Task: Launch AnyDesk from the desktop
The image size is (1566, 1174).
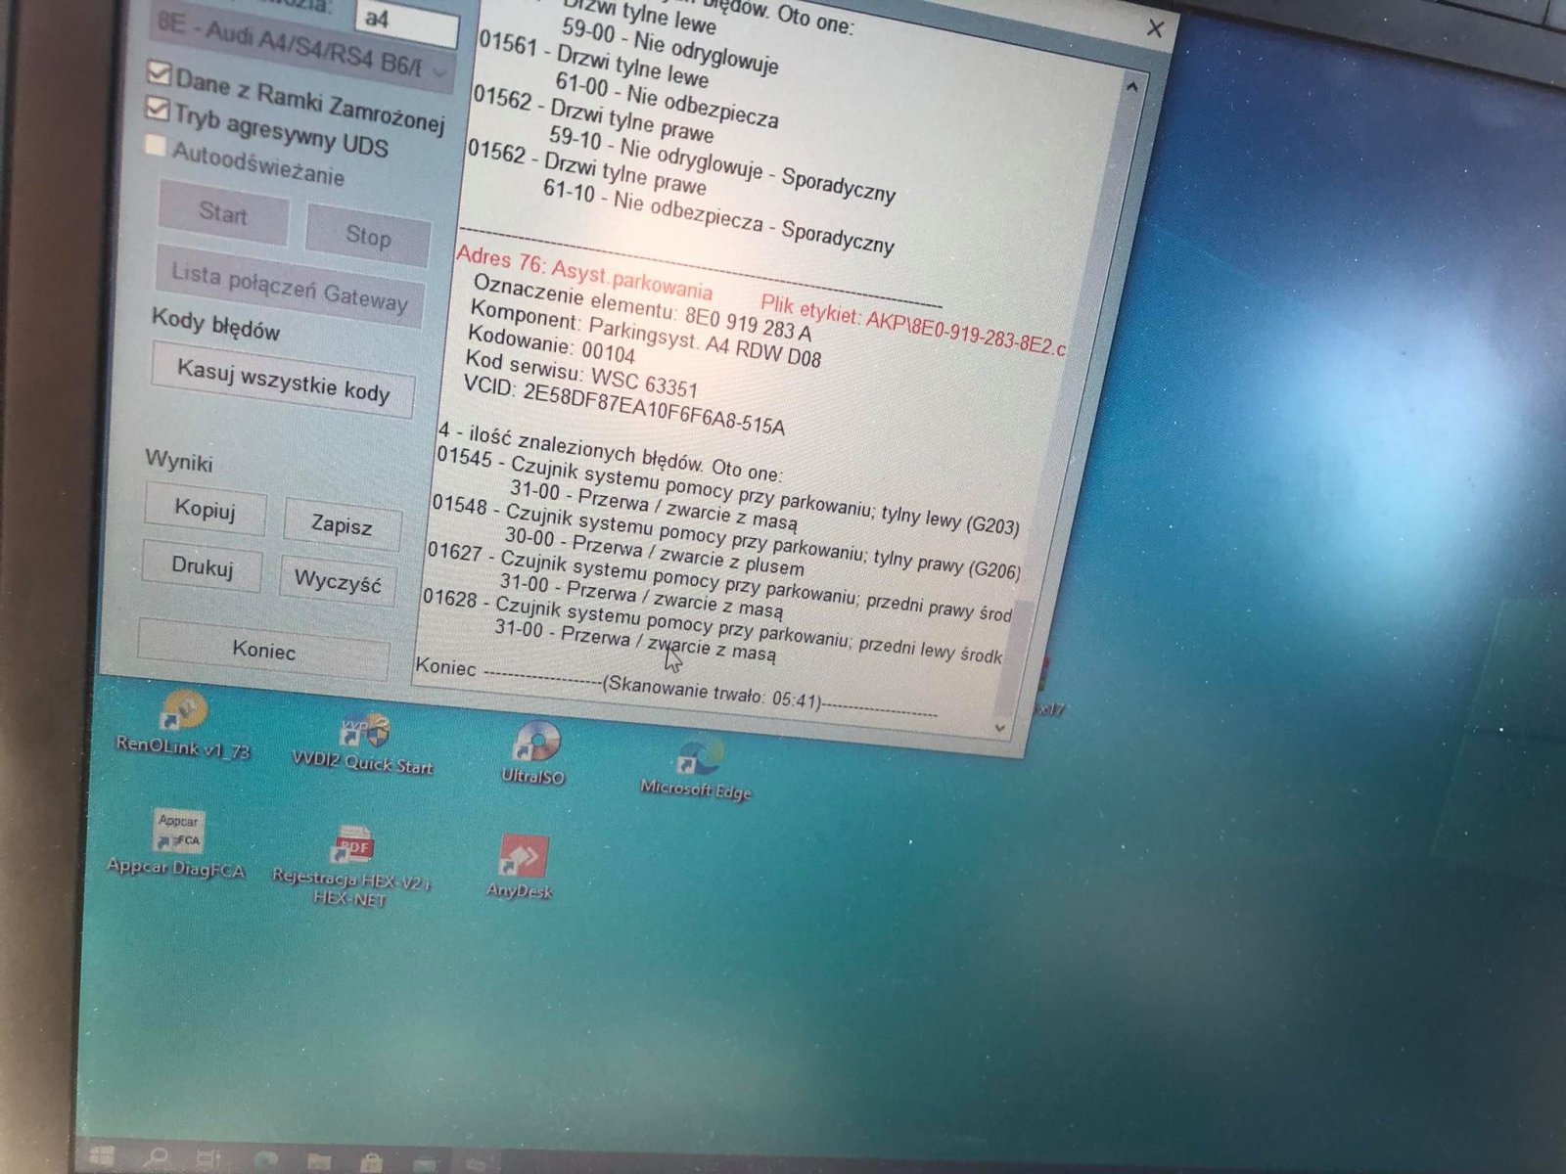Action: 521,866
